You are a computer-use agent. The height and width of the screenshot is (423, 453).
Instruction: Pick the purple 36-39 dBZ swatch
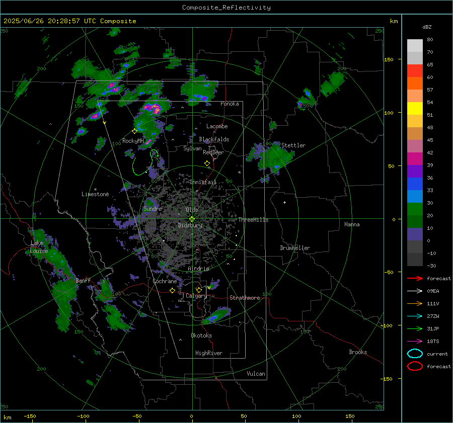(x=415, y=172)
